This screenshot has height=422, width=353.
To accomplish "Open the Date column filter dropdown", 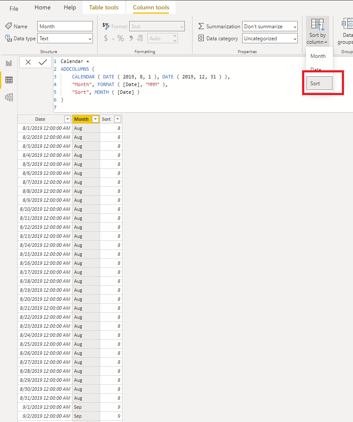I will (68, 119).
